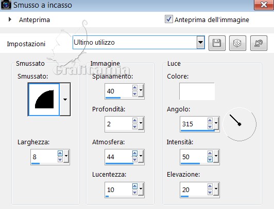This screenshot has width=274, height=209.
Task: Click the Angolo direction dial
Action: click(x=239, y=124)
